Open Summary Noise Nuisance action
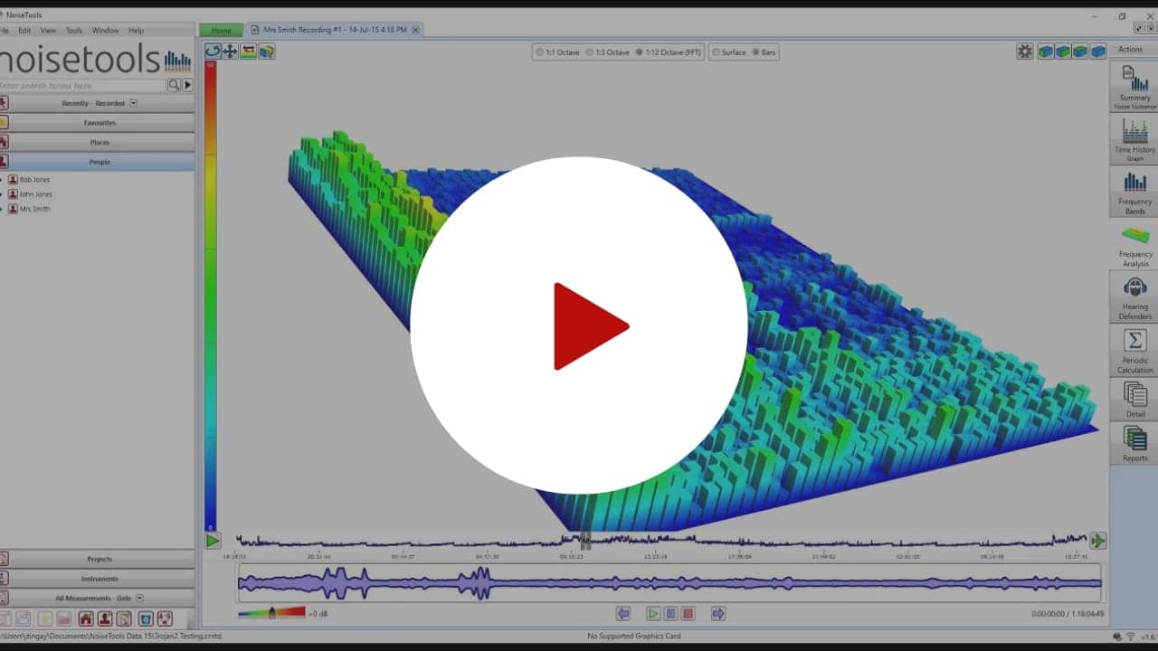The image size is (1158, 651). pyautogui.click(x=1134, y=87)
